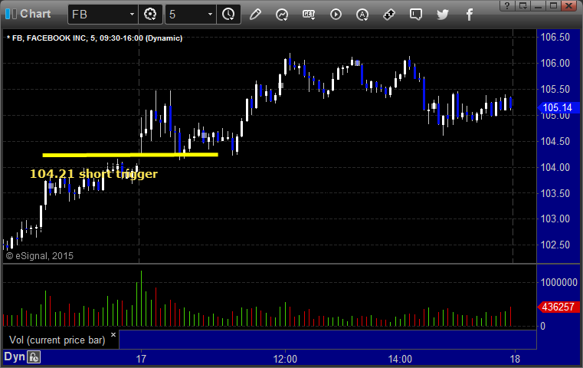Click the pop-out window button
This screenshot has width=583, height=368.
click(523, 5)
